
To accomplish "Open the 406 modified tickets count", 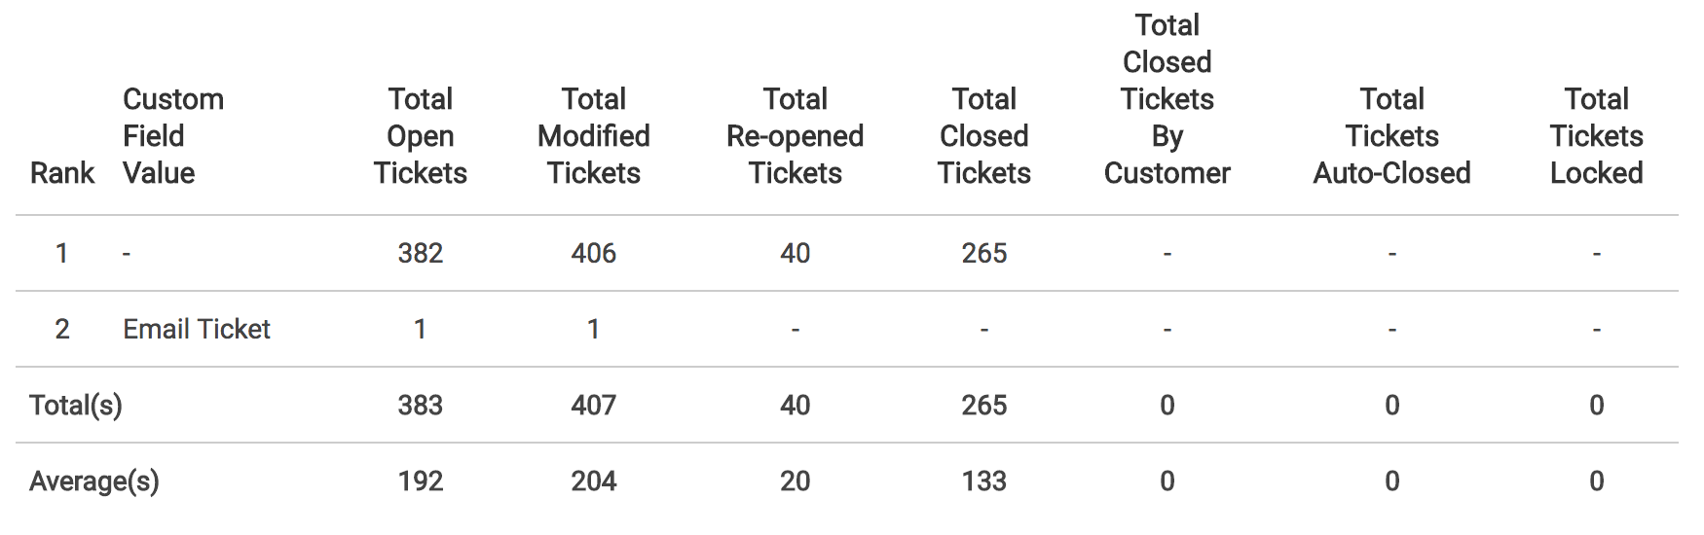I will click(593, 253).
